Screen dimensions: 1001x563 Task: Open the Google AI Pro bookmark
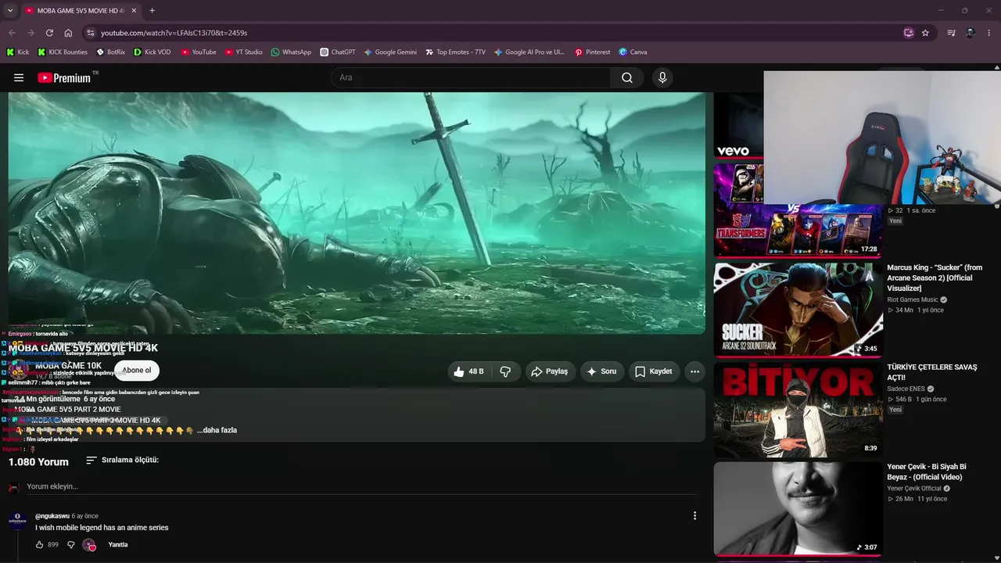529,52
